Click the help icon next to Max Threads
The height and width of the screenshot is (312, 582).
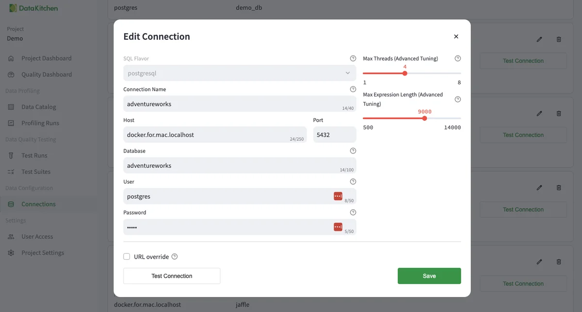coord(458,59)
